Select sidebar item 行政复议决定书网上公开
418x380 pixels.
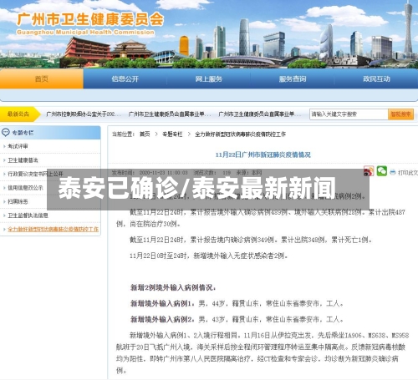click(35, 174)
